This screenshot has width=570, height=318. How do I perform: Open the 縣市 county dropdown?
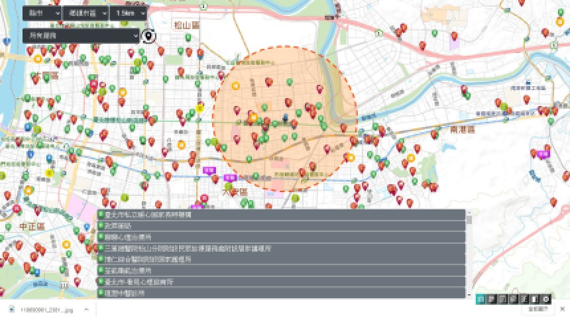pos(42,13)
